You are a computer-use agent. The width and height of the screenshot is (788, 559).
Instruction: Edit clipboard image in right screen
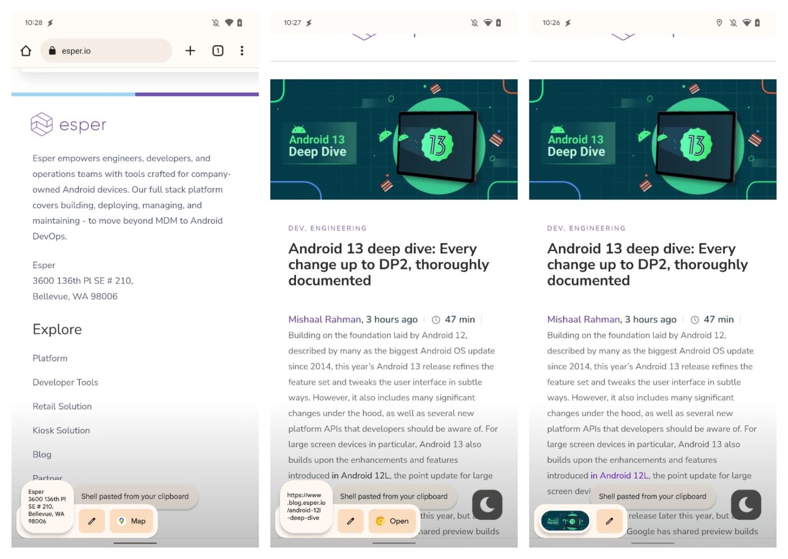point(609,521)
